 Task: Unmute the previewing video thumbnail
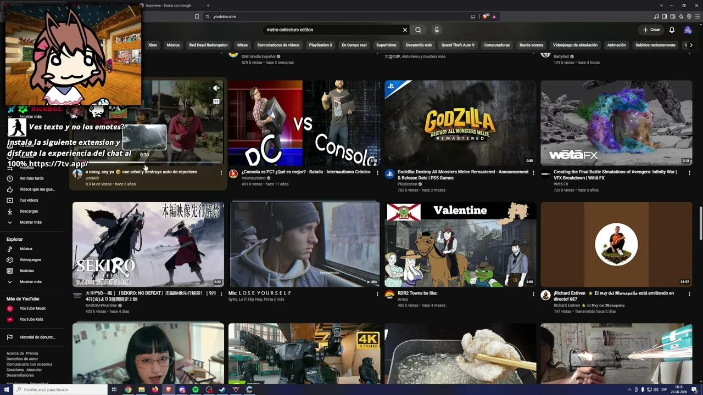pyautogui.click(x=216, y=88)
